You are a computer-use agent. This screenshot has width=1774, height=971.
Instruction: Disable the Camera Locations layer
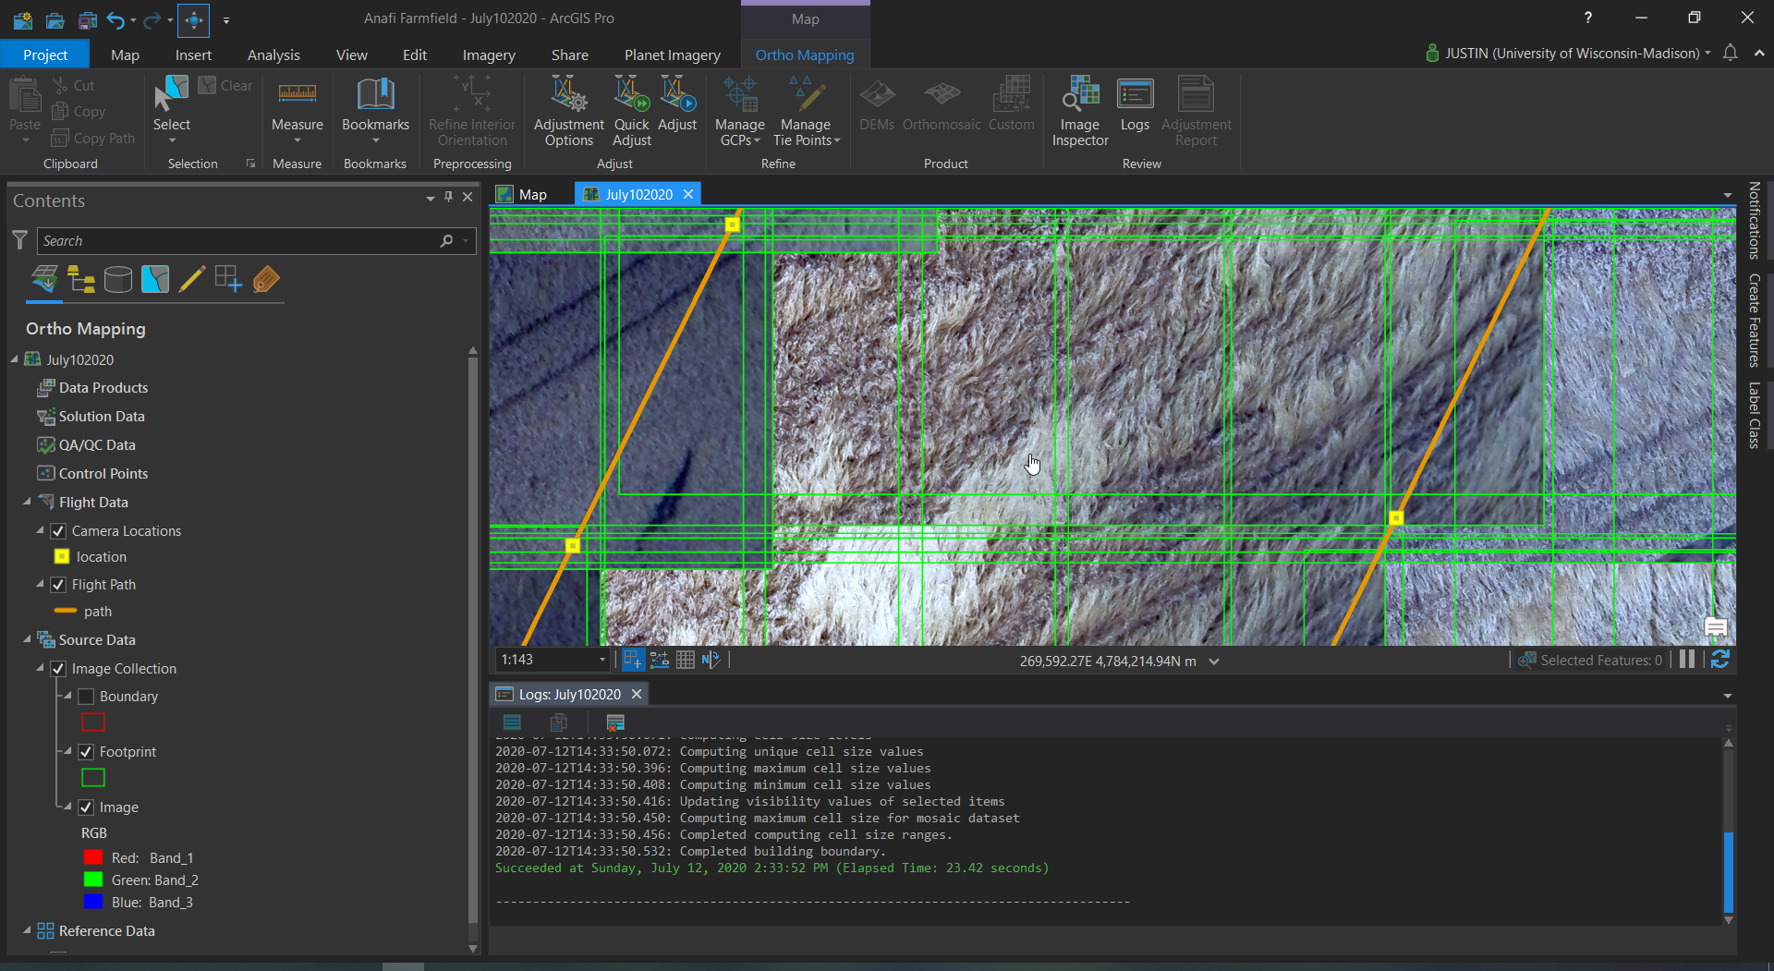(58, 530)
